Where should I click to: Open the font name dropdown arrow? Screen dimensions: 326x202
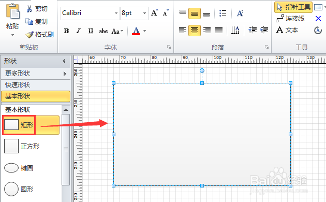click(x=116, y=13)
